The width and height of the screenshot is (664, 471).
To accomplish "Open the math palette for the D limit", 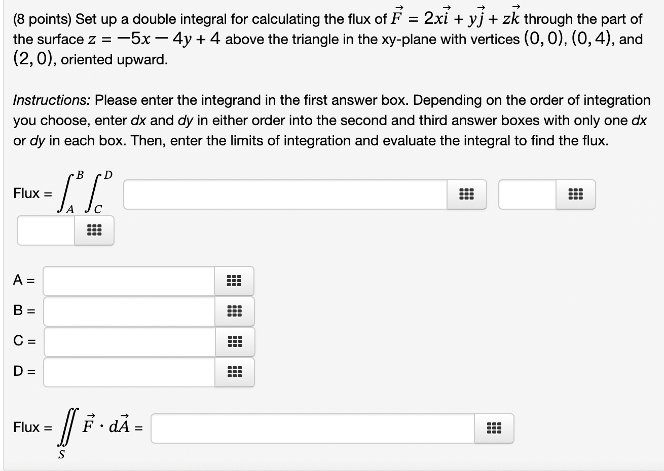I will (234, 372).
